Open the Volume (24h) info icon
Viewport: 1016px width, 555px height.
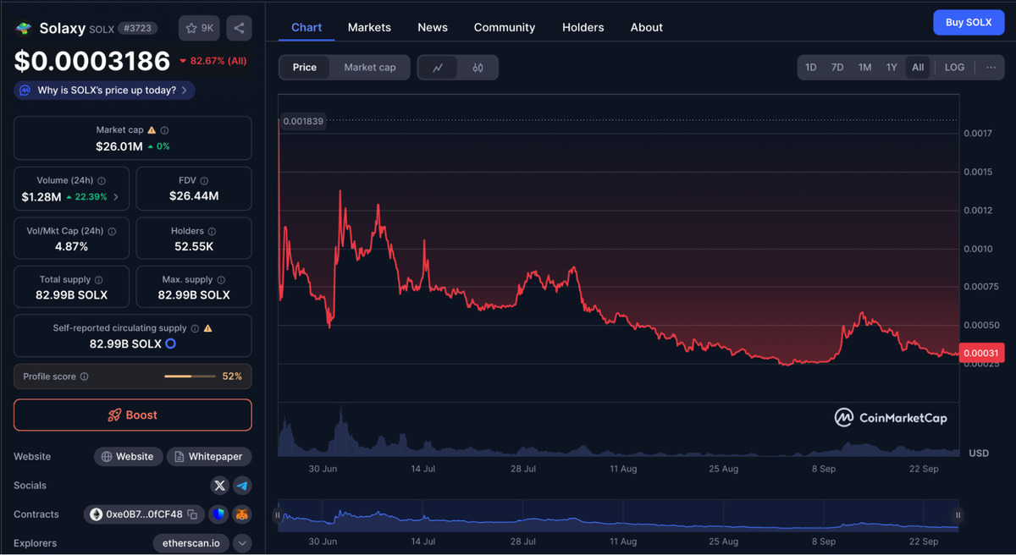pyautogui.click(x=102, y=181)
